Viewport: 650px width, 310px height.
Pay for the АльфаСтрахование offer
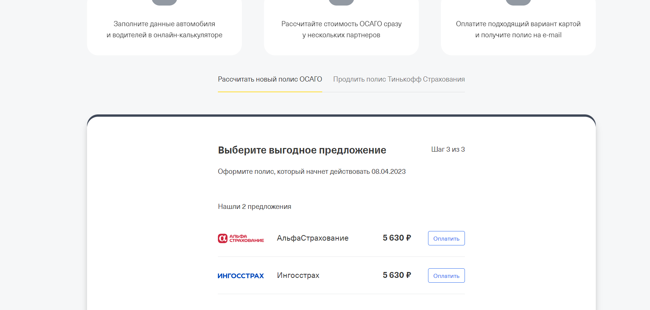[x=446, y=238]
